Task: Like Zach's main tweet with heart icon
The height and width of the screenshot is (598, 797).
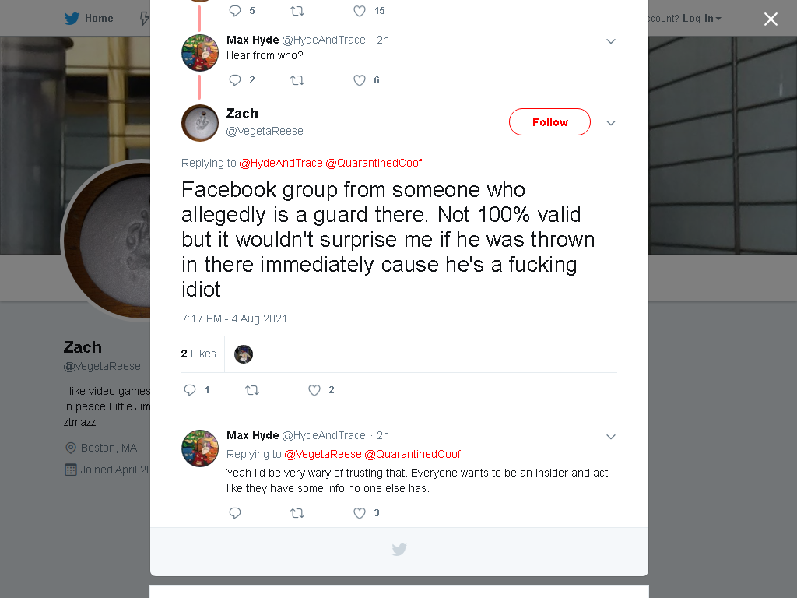Action: 314,390
